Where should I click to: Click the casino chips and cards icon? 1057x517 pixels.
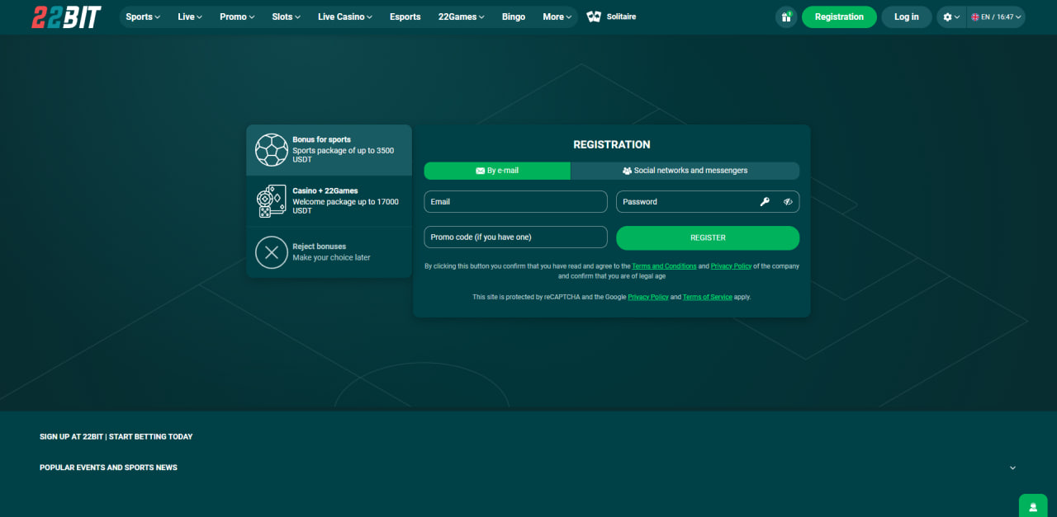coord(271,201)
